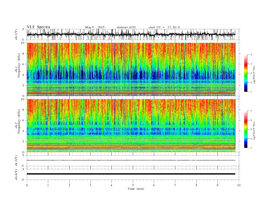
Task: Click the "3" tick on the time axis
Action: tap(90, 185)
